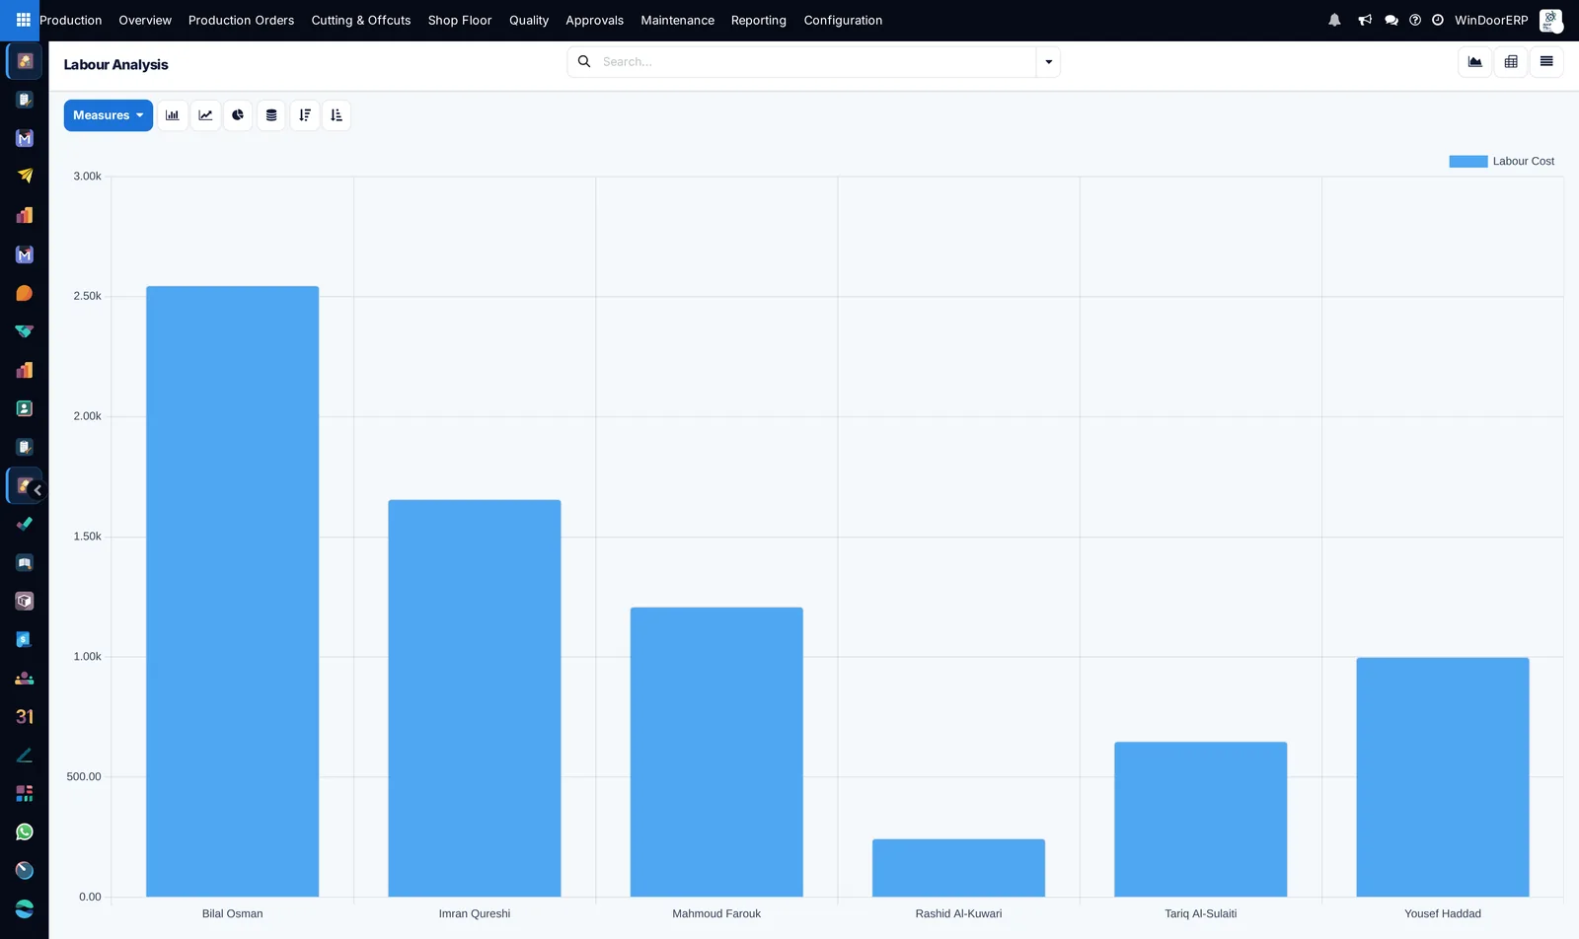Screen dimensions: 1579x939
Task: Open the help question mark icon
Action: point(1415,20)
